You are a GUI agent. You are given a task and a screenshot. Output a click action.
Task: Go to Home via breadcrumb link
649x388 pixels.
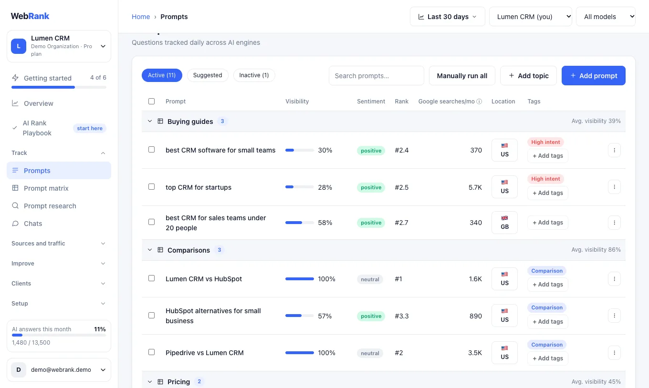141,17
